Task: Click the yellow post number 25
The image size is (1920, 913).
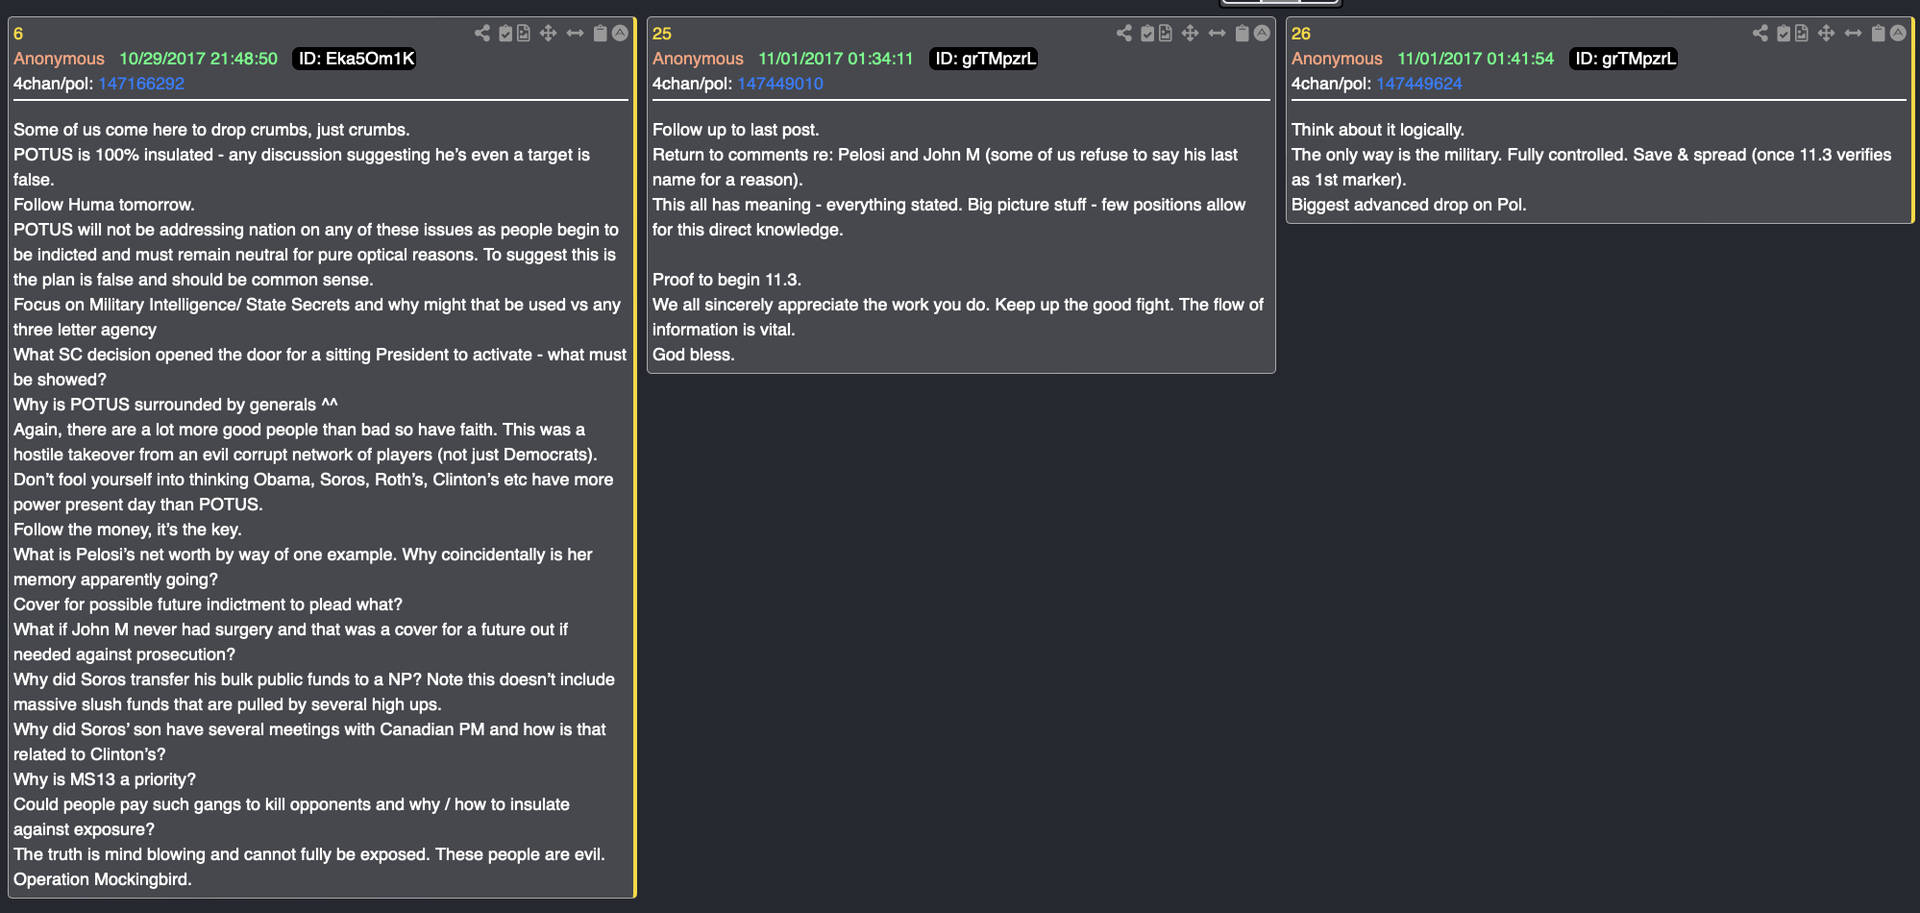Action: point(662,34)
